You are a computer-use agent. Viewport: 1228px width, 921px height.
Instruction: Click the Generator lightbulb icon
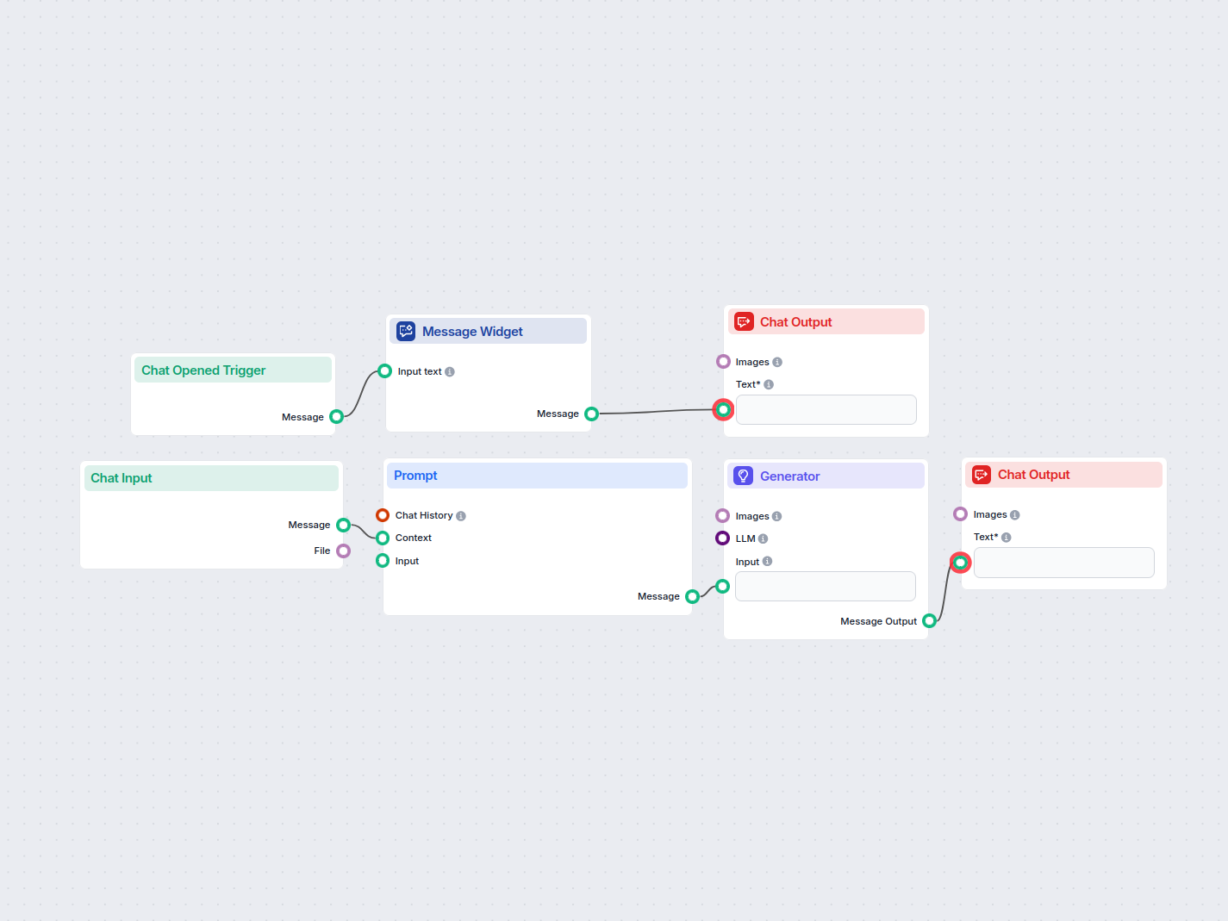pos(743,476)
